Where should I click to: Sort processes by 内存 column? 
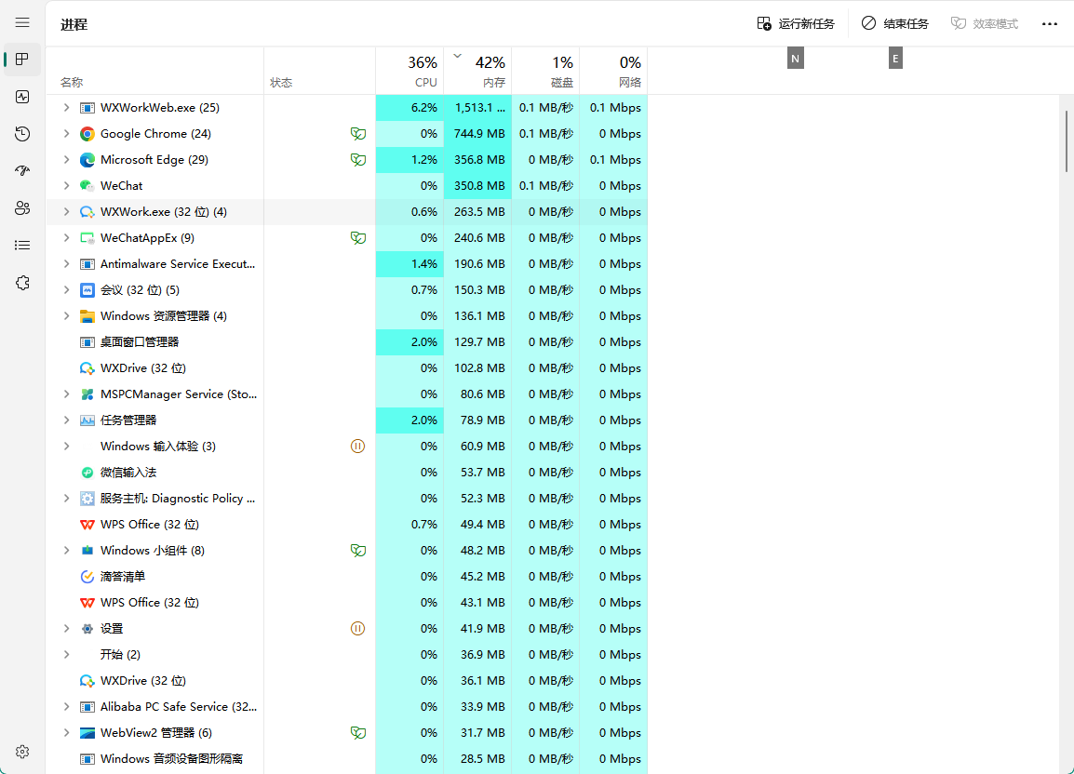point(477,71)
